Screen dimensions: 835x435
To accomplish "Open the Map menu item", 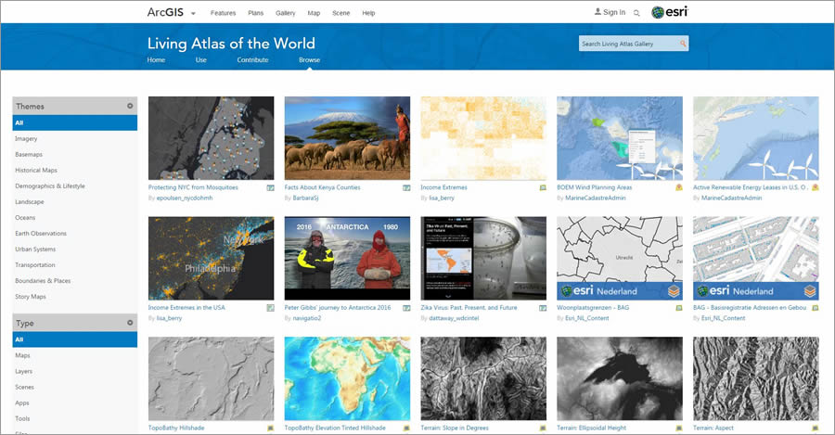I will (314, 13).
